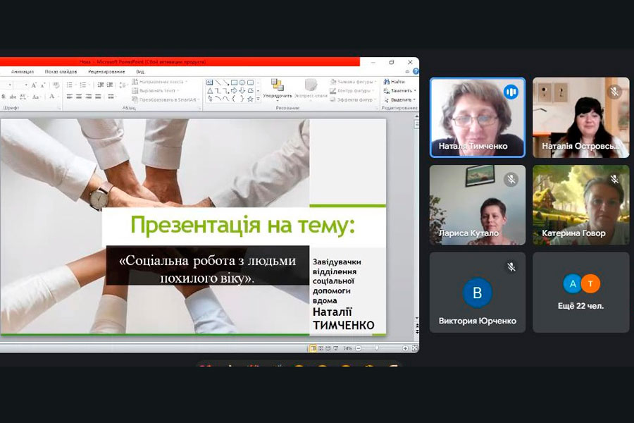Click the Упорядочить (Arrange) icon
Screen dimensions: 634x423
point(277,87)
